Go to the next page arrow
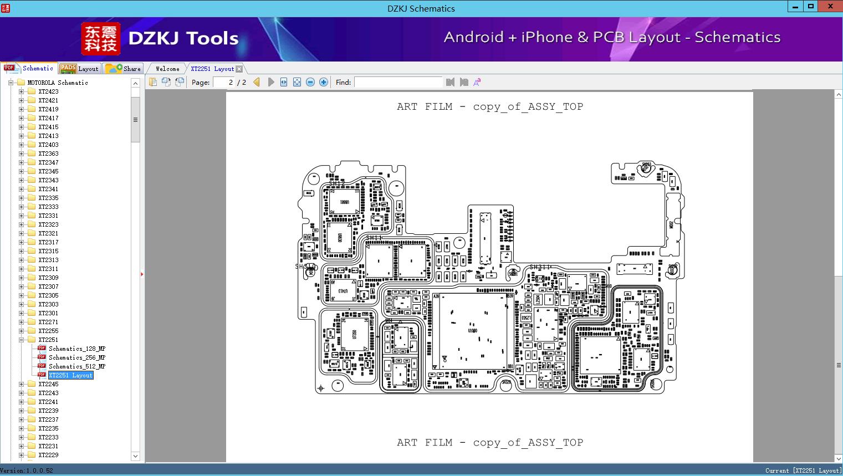Image resolution: width=843 pixels, height=476 pixels. 270,82
